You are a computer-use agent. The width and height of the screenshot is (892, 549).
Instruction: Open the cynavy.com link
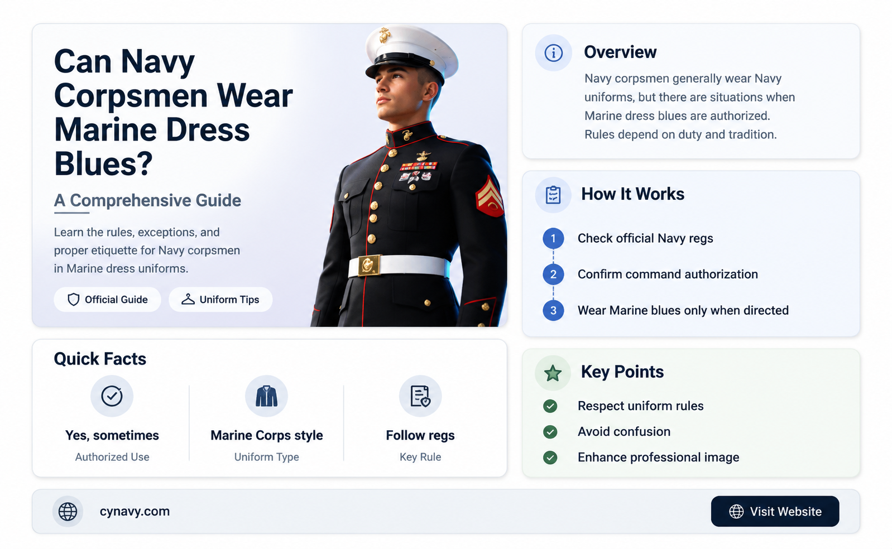(135, 511)
